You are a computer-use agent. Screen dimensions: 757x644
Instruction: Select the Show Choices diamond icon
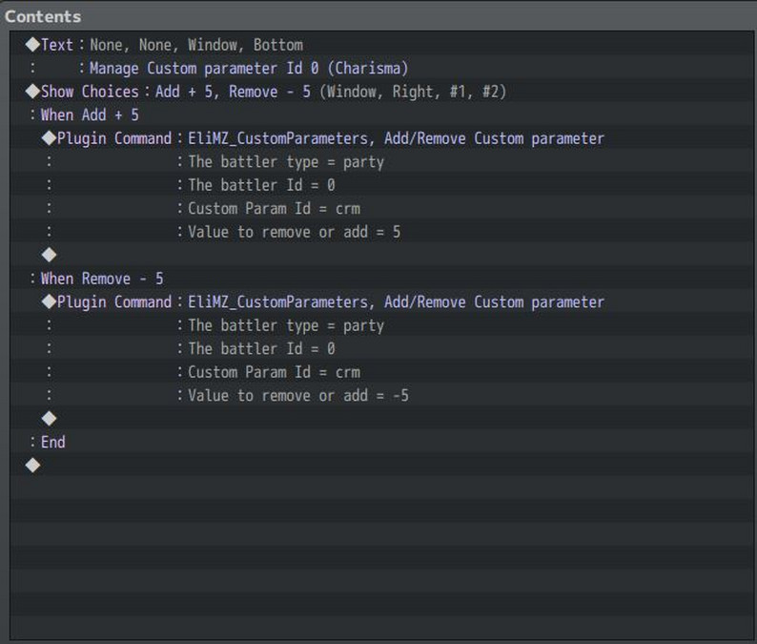pyautogui.click(x=32, y=92)
